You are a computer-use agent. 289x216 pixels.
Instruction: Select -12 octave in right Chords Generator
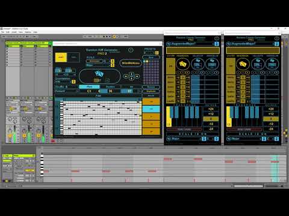pyautogui.click(x=271, y=124)
